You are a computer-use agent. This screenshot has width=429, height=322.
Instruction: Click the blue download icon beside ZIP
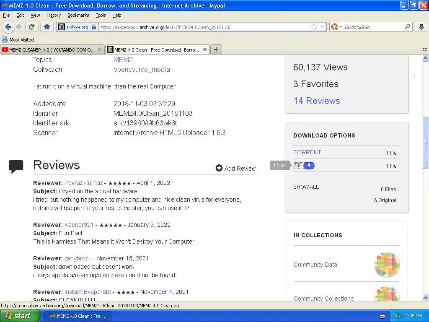(x=309, y=165)
